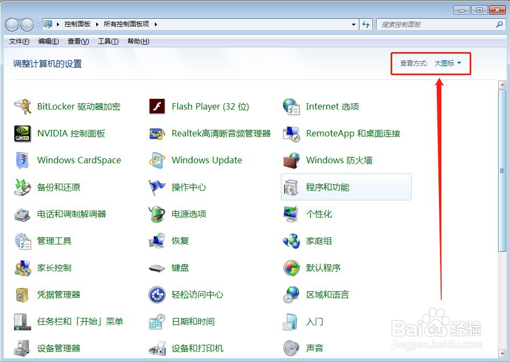Image resolution: width=510 pixels, height=362 pixels.
Task: Open the 编辑(E) menu
Action: [x=48, y=41]
